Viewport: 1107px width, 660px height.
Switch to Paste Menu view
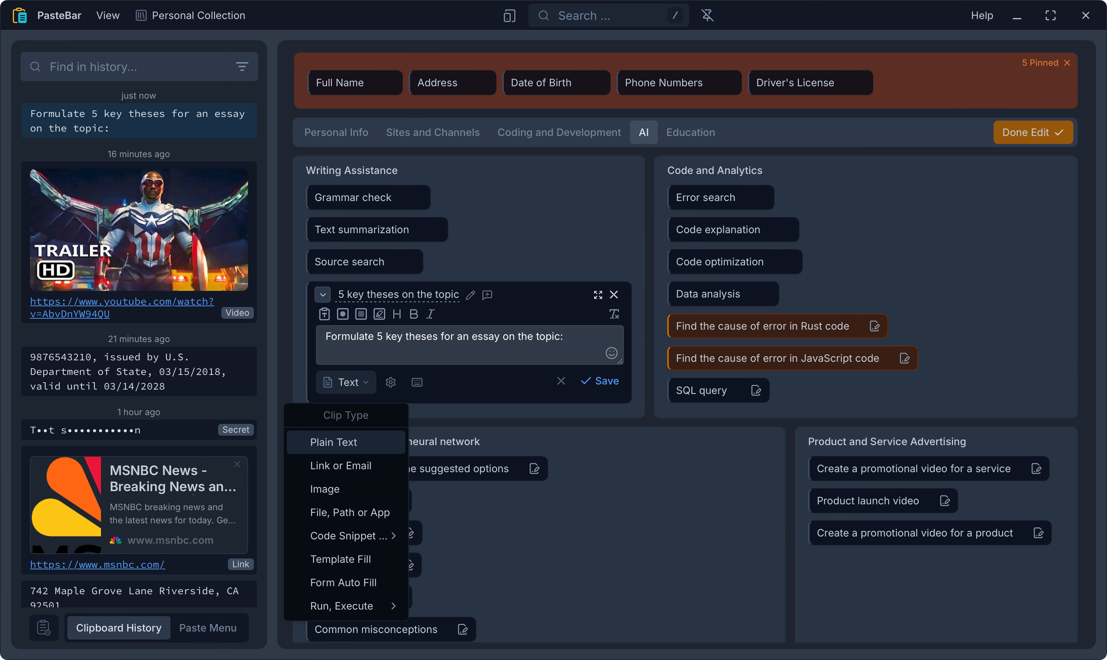point(208,627)
